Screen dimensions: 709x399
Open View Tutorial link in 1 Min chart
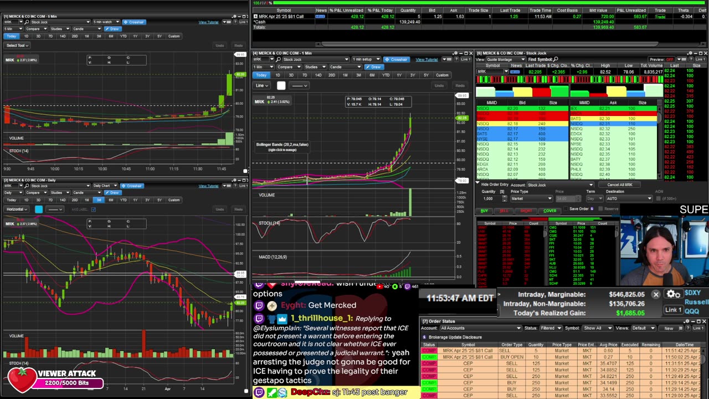pos(427,59)
